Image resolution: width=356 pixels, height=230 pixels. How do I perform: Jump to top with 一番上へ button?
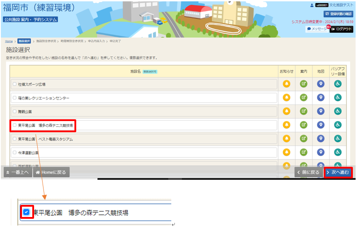tap(17, 172)
